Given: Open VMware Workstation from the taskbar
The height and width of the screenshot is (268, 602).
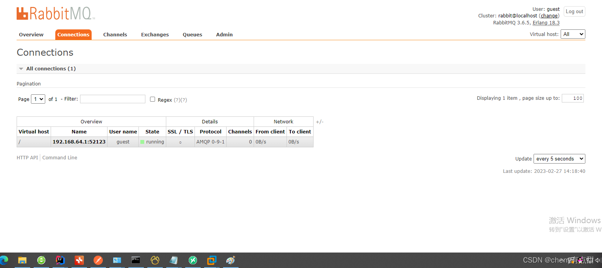Looking at the screenshot, I should 211,260.
